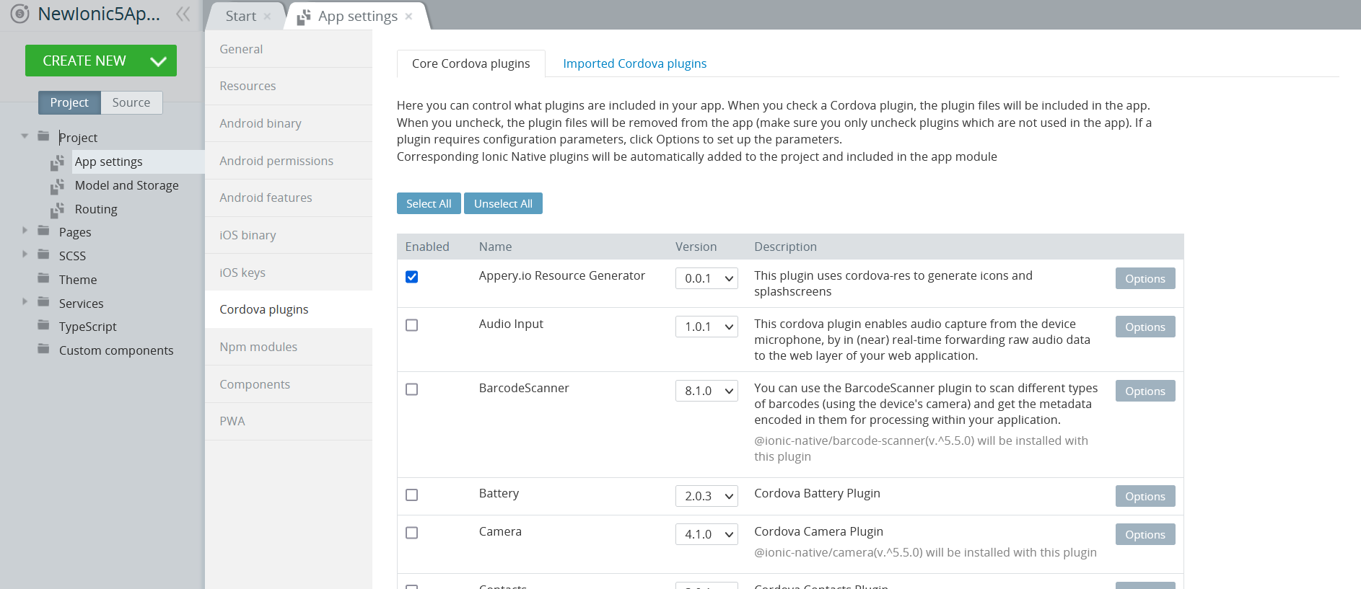Click the Appery logo icon beside project name
Viewport: 1361px width, 589px height.
point(19,14)
